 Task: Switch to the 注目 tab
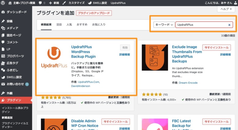coord(59,25)
